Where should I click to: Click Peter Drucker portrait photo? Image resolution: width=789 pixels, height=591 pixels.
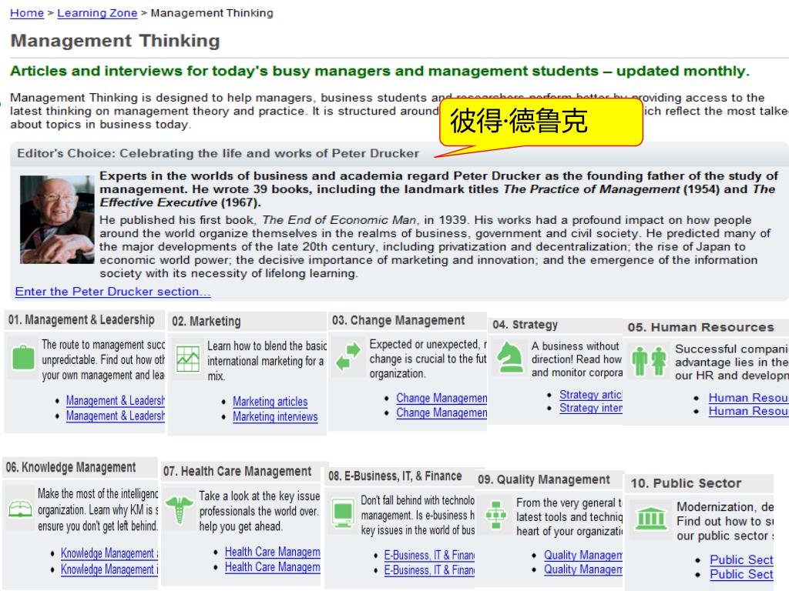tap(57, 219)
